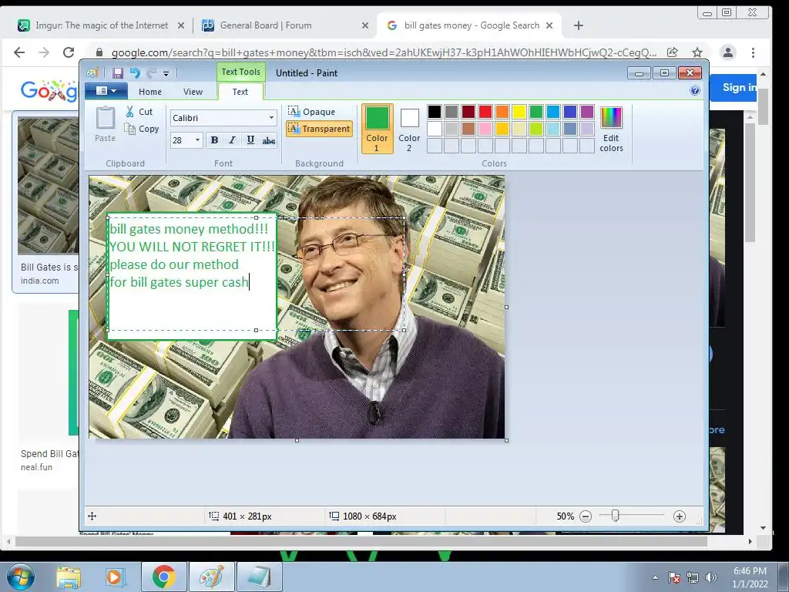Open Chrome three-dot menu
This screenshot has width=789, height=592.
point(753,52)
